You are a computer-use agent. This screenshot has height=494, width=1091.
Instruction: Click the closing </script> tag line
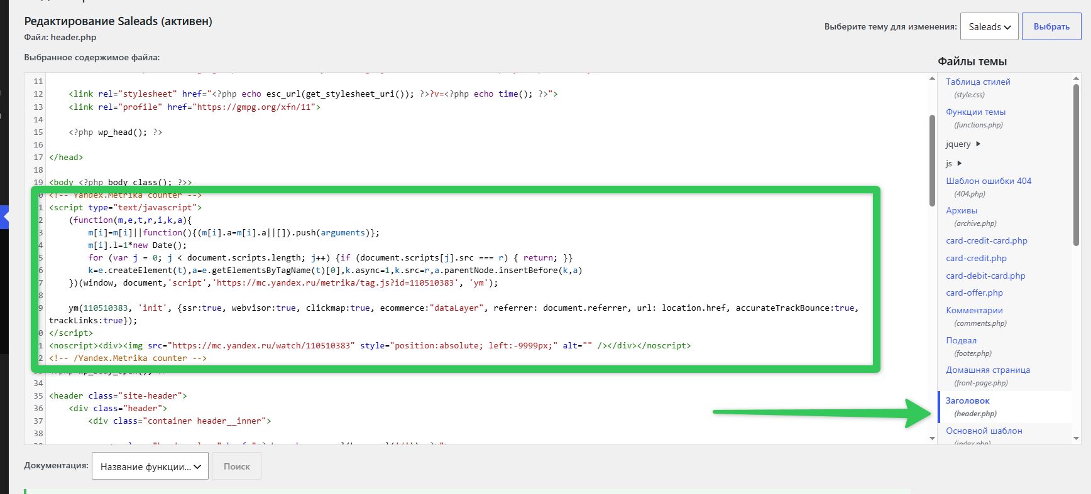coord(71,333)
